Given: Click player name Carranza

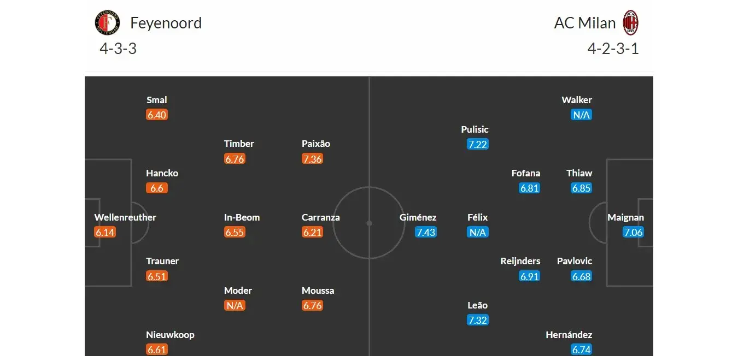Looking at the screenshot, I should click(320, 217).
